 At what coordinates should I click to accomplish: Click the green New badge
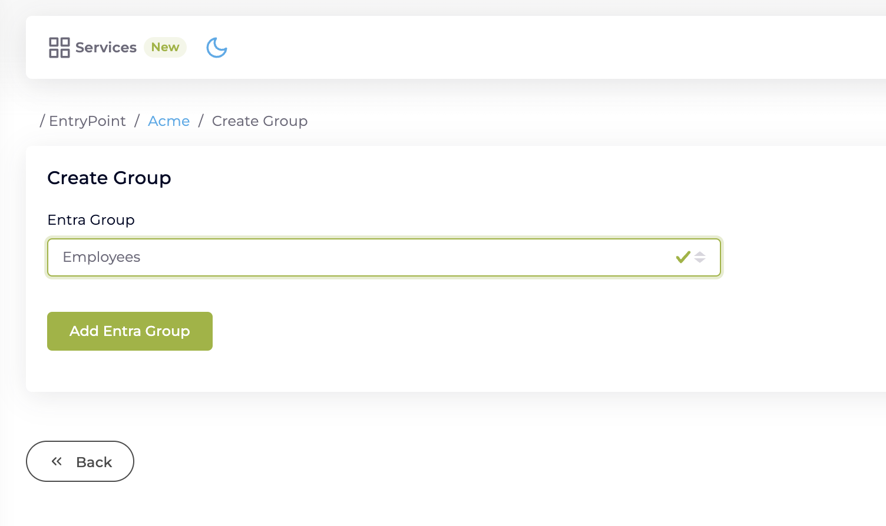pyautogui.click(x=165, y=48)
